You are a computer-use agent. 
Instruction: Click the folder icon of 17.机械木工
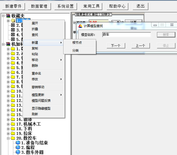click(13, 124)
